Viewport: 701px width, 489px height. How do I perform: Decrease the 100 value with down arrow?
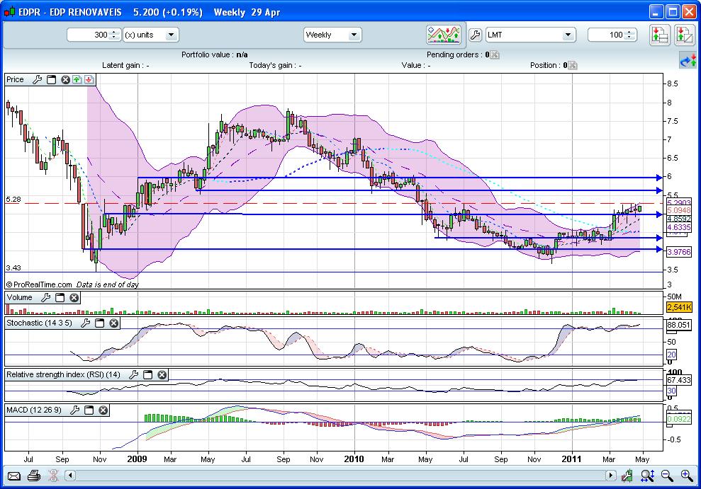point(629,38)
